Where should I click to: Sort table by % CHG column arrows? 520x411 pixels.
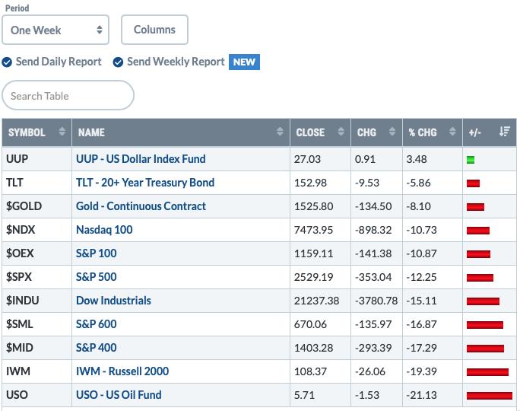(x=452, y=132)
